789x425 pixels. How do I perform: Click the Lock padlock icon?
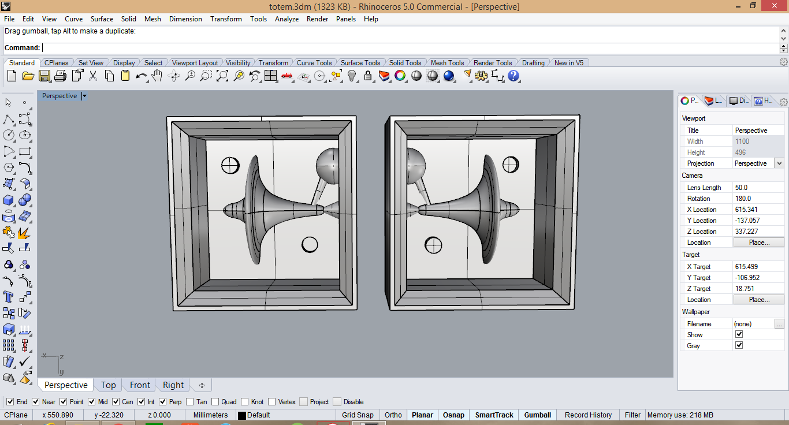[x=368, y=76]
